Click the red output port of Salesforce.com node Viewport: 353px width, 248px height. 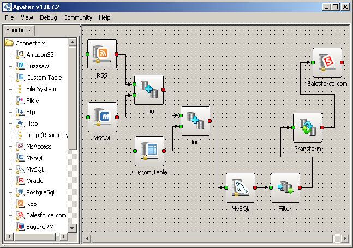point(342,62)
